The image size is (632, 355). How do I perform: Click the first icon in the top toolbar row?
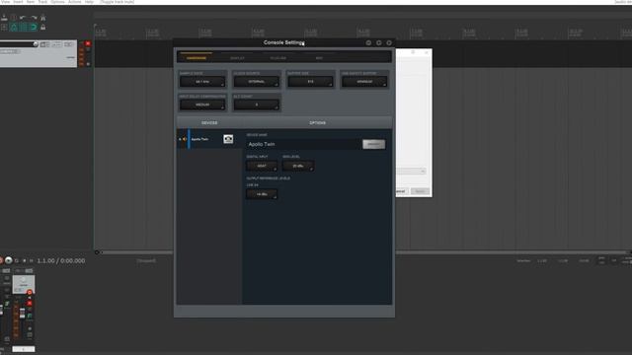(x=4, y=18)
